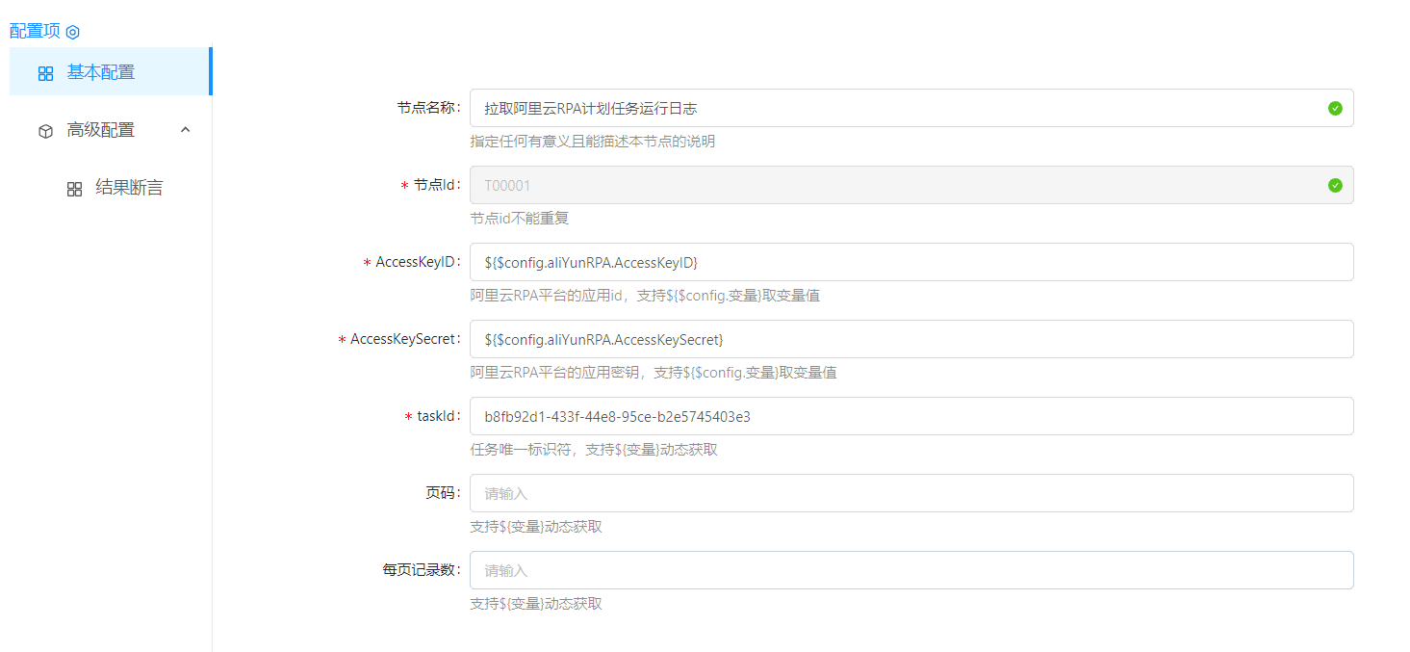This screenshot has height=652, width=1410.
Task: Select the 基本配置 menu item
Action: click(x=101, y=72)
